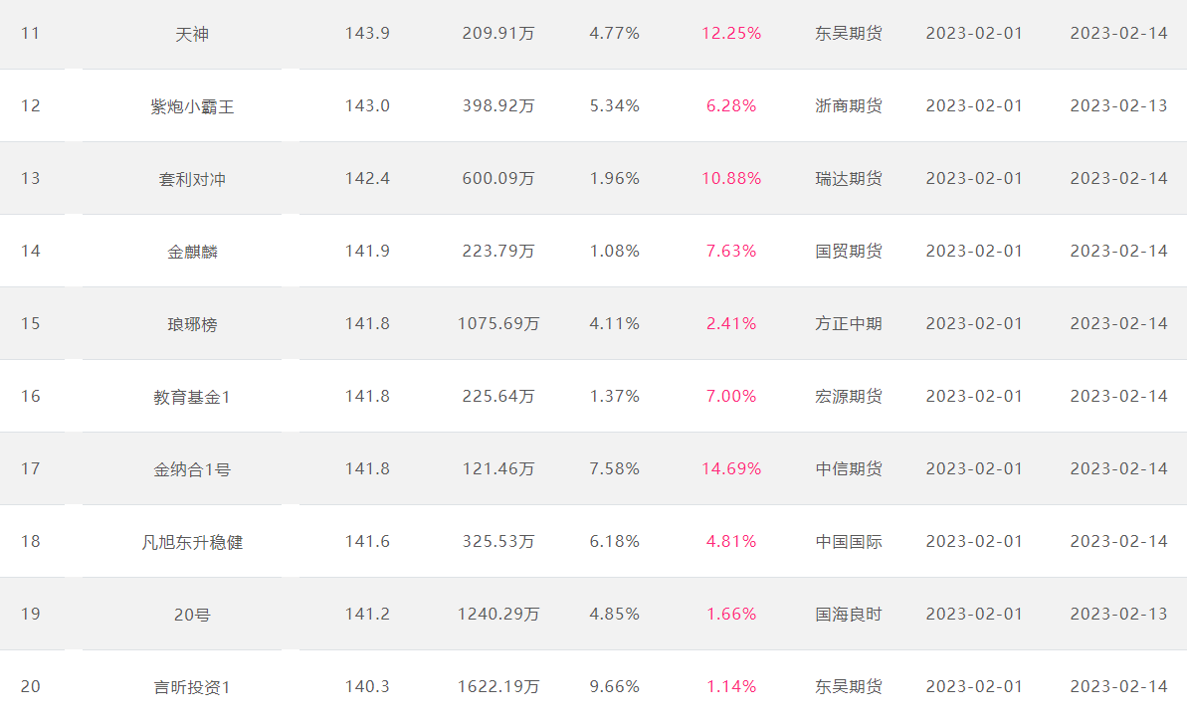The height and width of the screenshot is (718, 1187).
Task: Select the 1075.69万 equity figure
Action: tap(498, 324)
